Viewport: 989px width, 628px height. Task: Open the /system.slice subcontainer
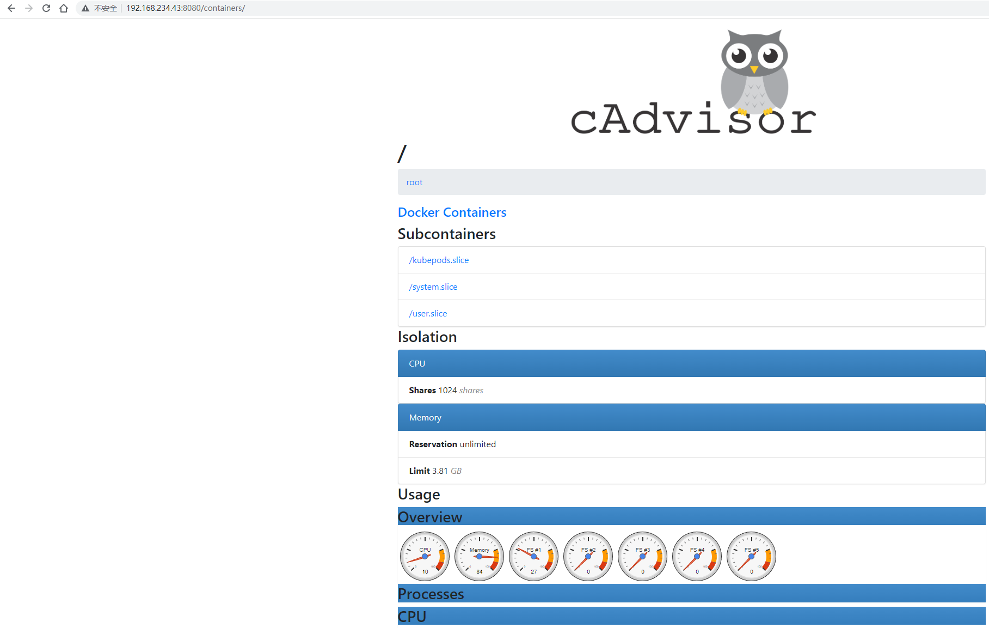[x=433, y=287]
